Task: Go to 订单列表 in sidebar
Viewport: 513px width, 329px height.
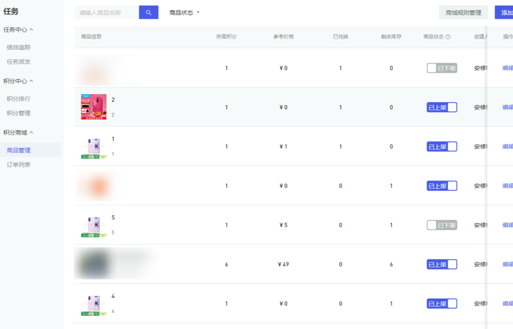Action: [x=19, y=165]
